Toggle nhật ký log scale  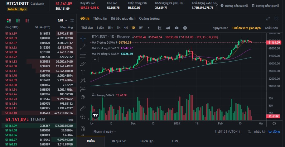pos(259,131)
